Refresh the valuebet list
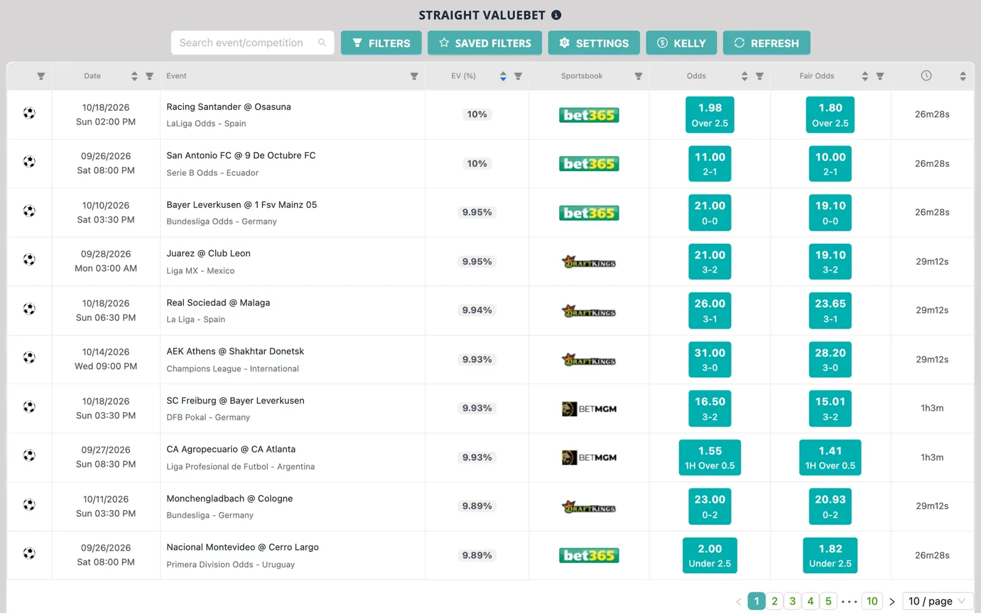Viewport: 981px width, 613px height. (766, 43)
